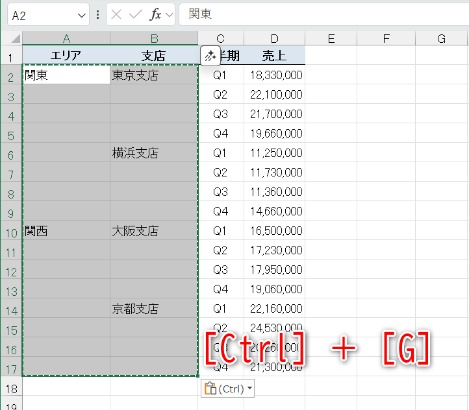469x410 pixels.
Task: Click the Cancel X icon in formula bar
Action: pyautogui.click(x=116, y=14)
